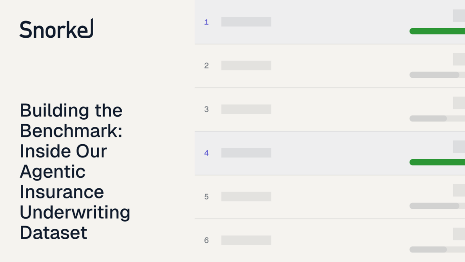
Task: Select the row number 3
Action: pyautogui.click(x=207, y=109)
